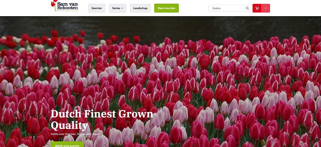321x147 pixels.
Task: Click the Sam van Schooten logo text
Action: (67, 6)
